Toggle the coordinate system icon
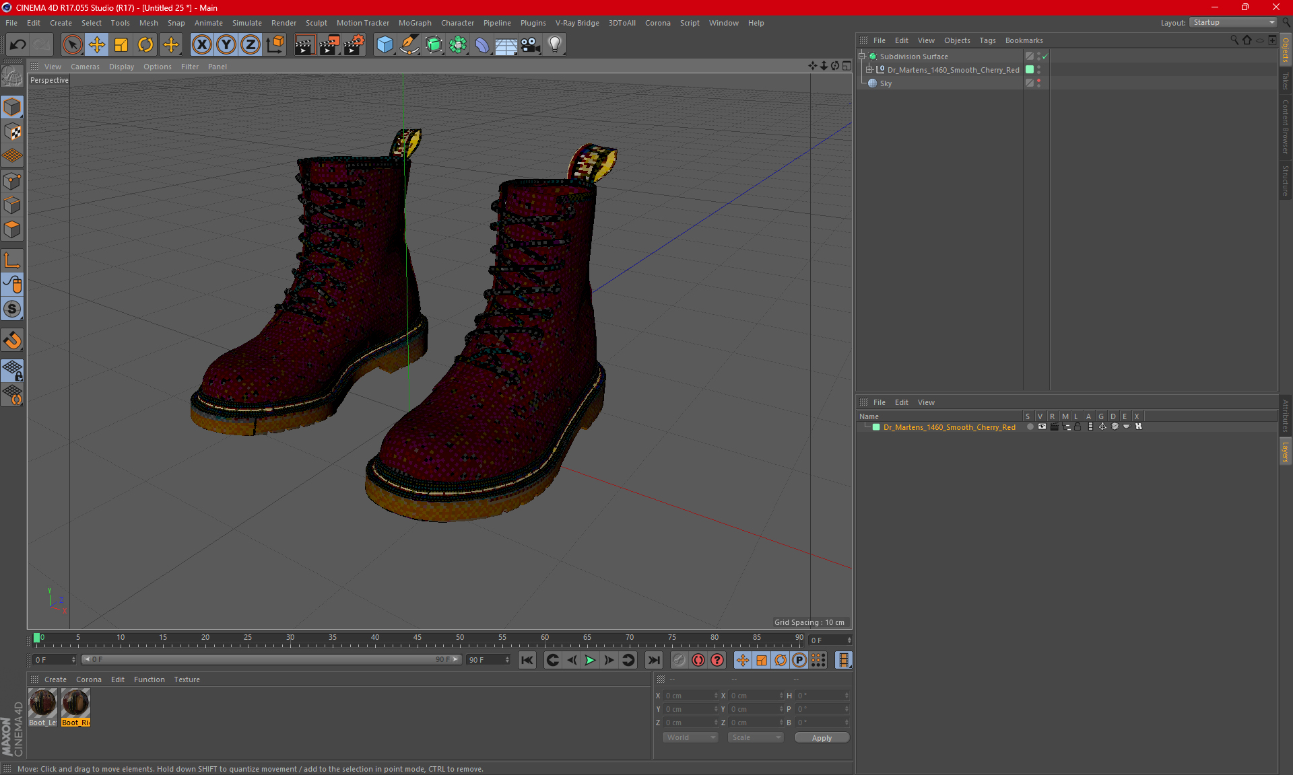1293x775 pixels. point(275,45)
